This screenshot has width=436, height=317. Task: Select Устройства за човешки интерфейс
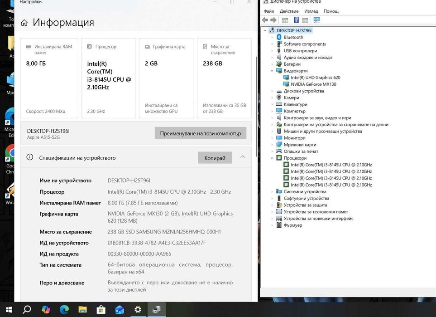(318, 219)
